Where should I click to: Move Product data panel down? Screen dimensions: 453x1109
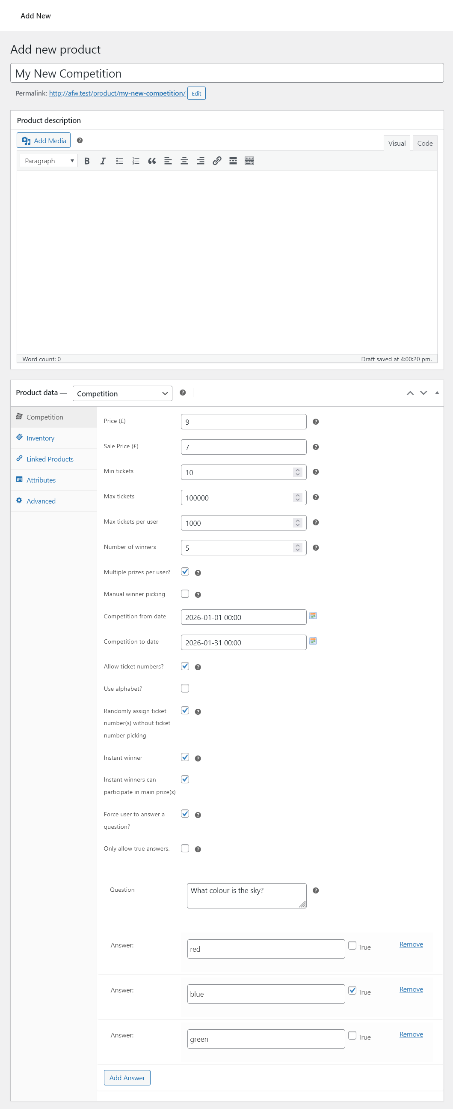tap(424, 393)
